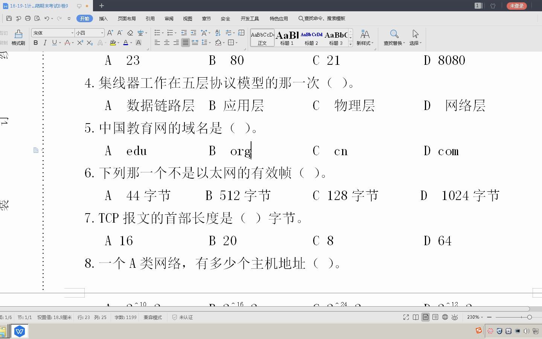Click the 字数: 1199 word count
Screen dimensions: 542x339
pyautogui.click(x=126, y=318)
